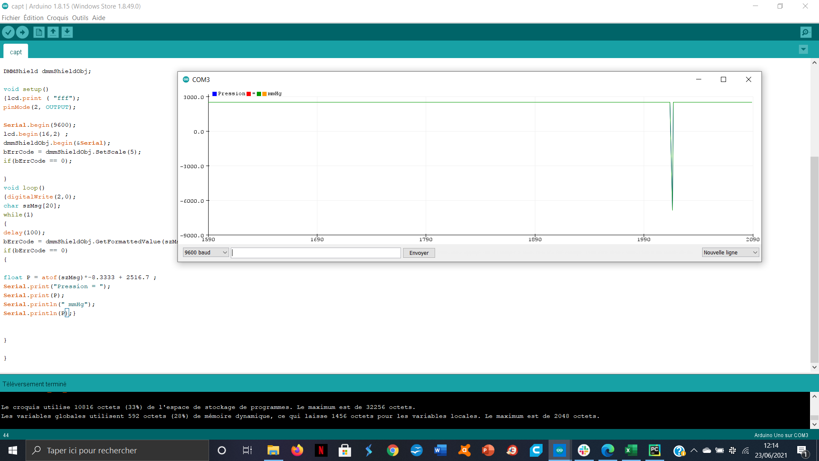
Task: Select the capt sketch tab
Action: coord(16,52)
